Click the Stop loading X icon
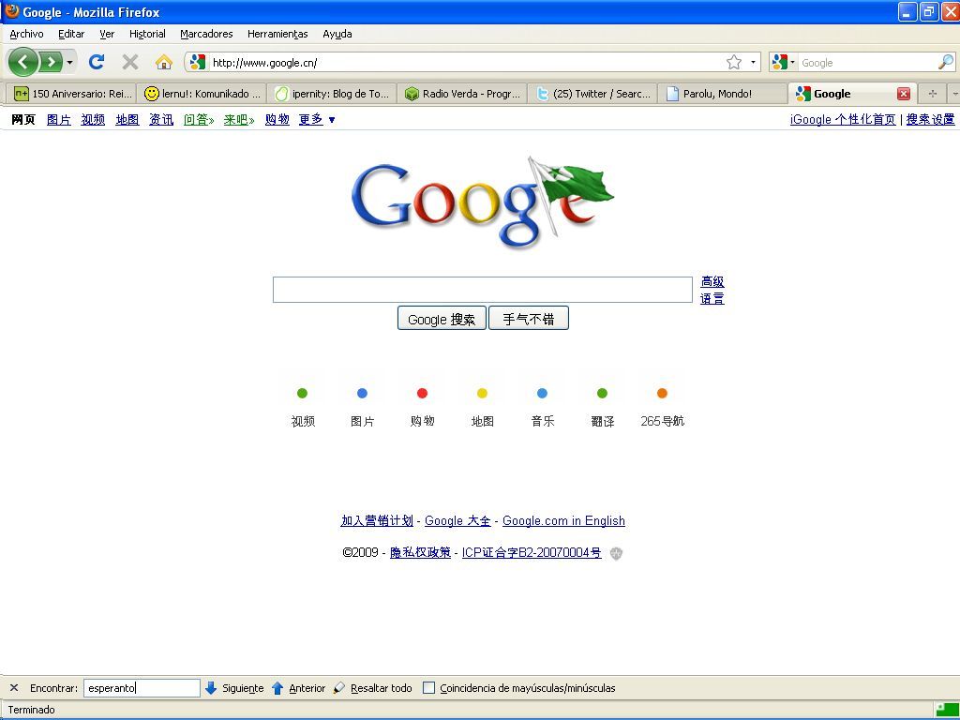This screenshot has height=720, width=960. [x=130, y=62]
